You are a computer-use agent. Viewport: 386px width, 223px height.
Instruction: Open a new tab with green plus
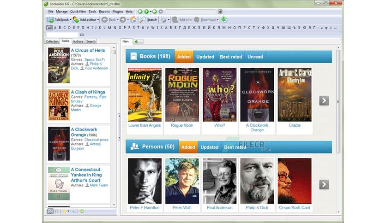(136, 42)
